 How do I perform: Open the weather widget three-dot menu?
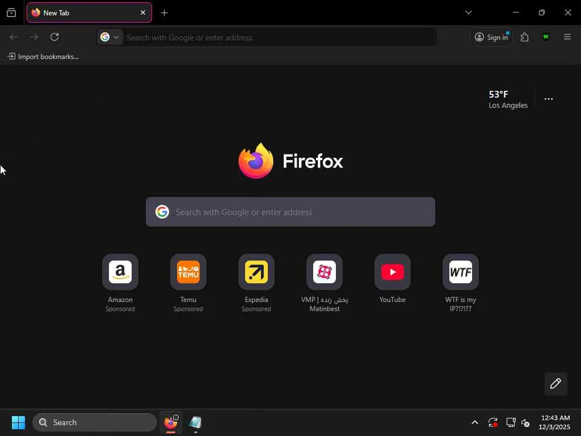[x=549, y=99]
